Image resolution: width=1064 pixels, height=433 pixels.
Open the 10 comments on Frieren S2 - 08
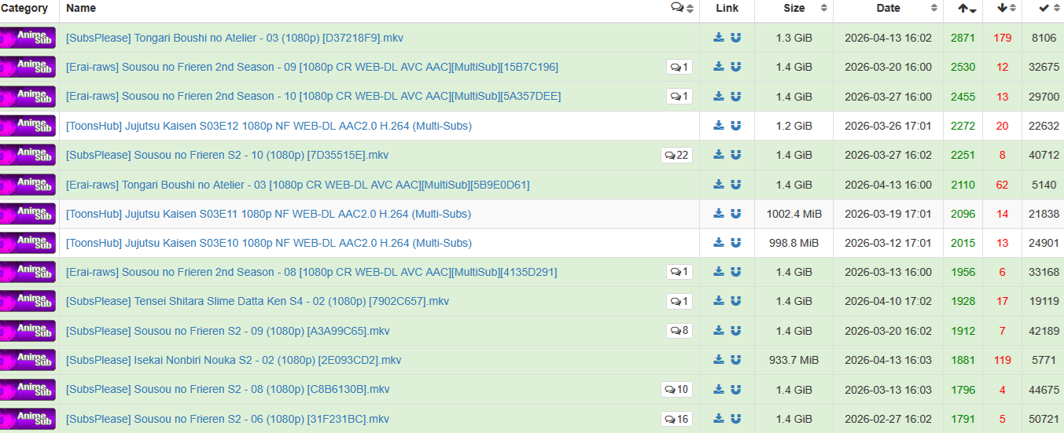(676, 389)
